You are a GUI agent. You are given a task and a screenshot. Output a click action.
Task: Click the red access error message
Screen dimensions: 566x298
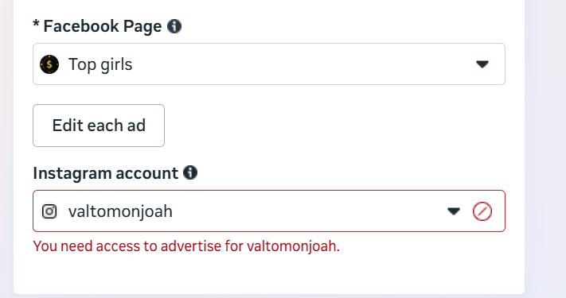[x=186, y=246]
